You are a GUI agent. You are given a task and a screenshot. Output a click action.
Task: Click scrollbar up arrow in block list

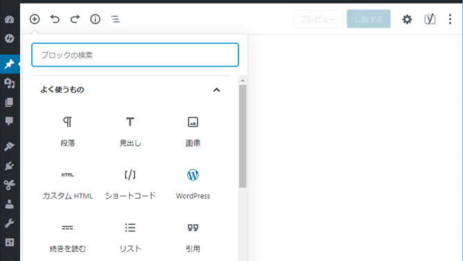[x=243, y=81]
